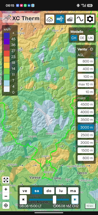This screenshot has height=215, width=98.
Task: Tap the Locarno map label
Action: [x=32, y=136]
